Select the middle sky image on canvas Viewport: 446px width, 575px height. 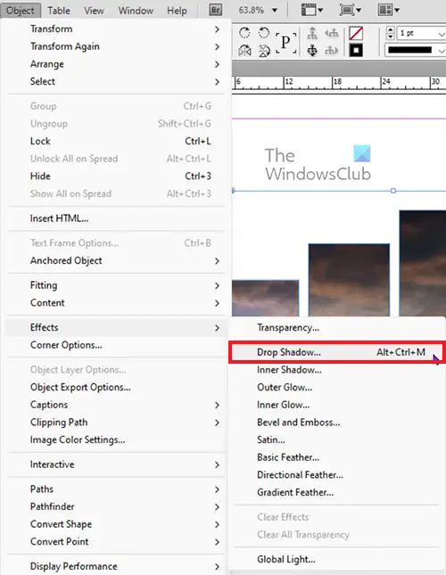click(349, 280)
